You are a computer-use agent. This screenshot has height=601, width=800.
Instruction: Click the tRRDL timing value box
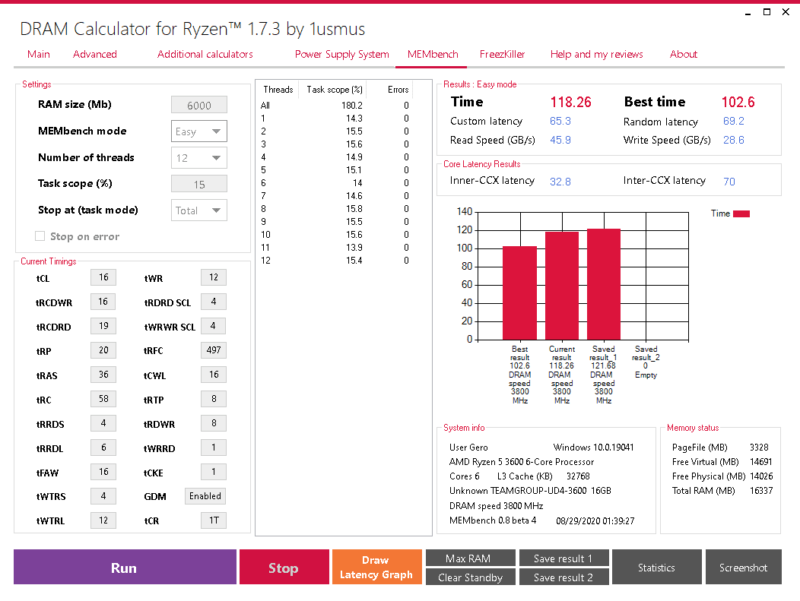(x=103, y=448)
